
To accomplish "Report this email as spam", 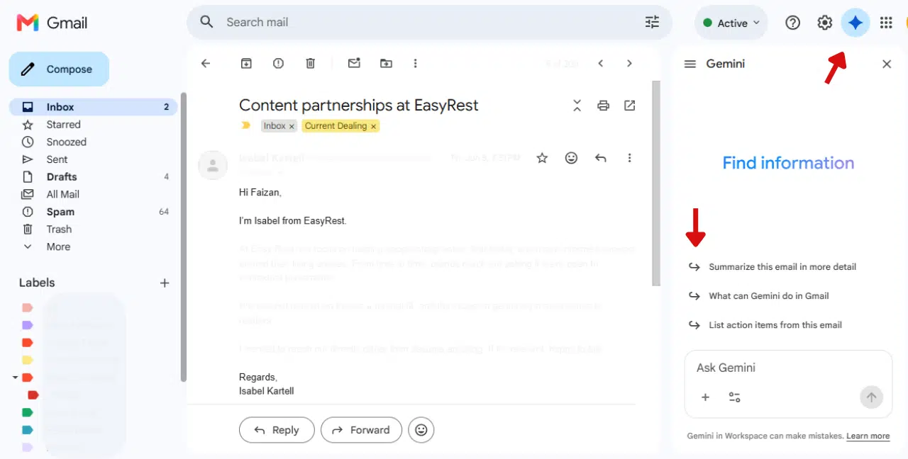I will tap(278, 64).
